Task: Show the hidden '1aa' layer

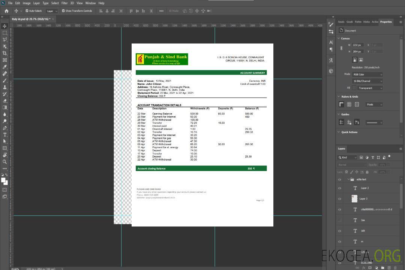Action: [340, 220]
